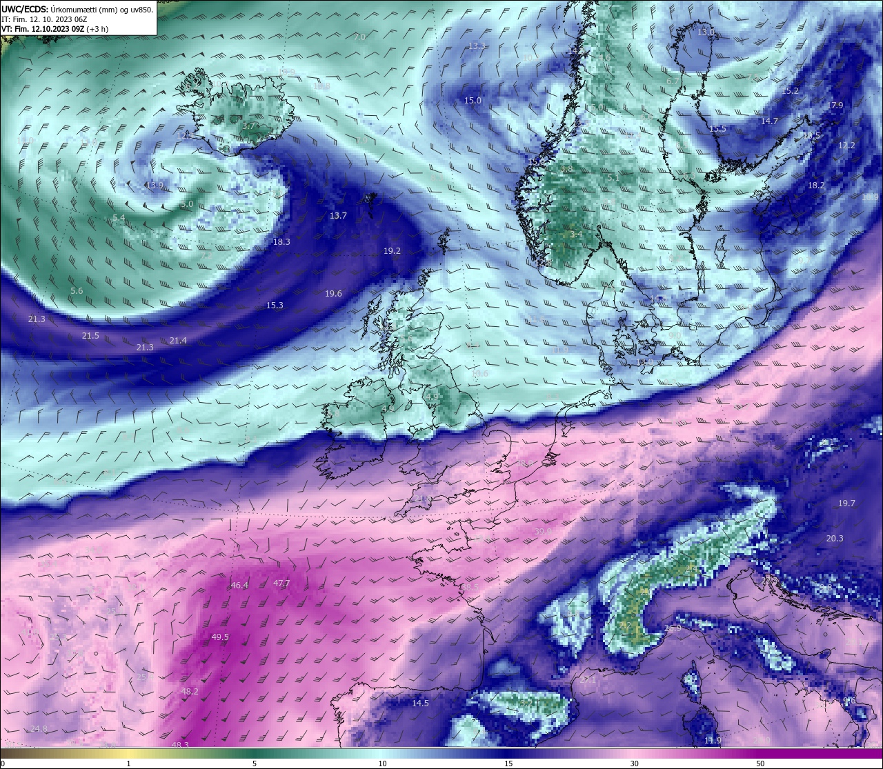Click the 48.3 value near the bottom edge
The height and width of the screenshot is (769, 883).
pos(180,745)
